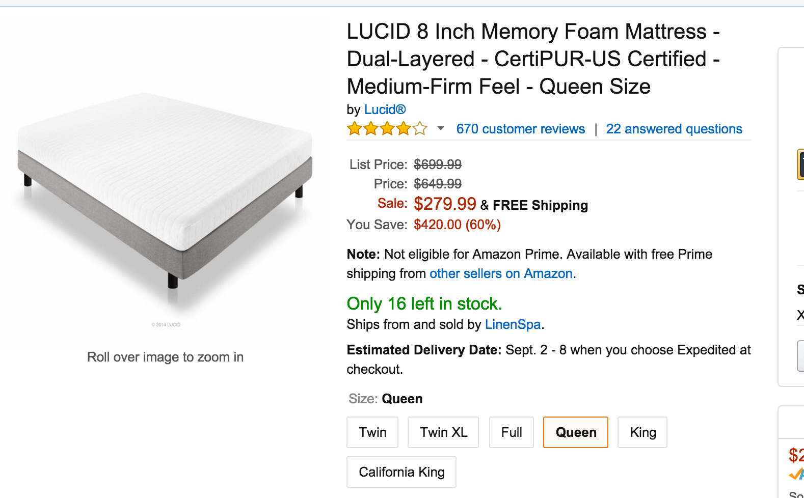Click the "Roll over image to zoom in" caption
Screen dimensions: 804x498
pyautogui.click(x=165, y=357)
